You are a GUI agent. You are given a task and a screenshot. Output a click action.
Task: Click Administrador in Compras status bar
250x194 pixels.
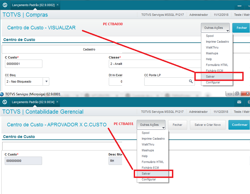point(199,15)
